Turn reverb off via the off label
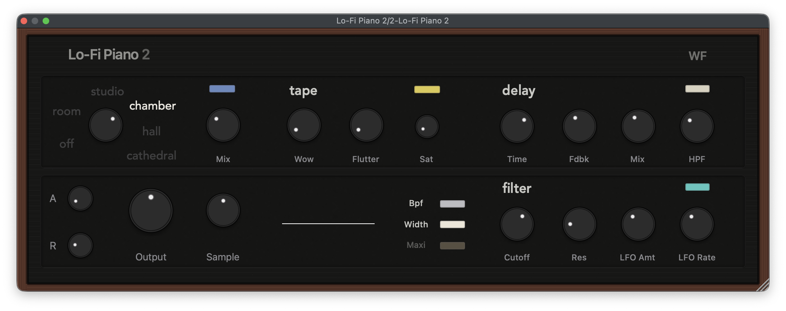786x311 pixels. [x=67, y=143]
